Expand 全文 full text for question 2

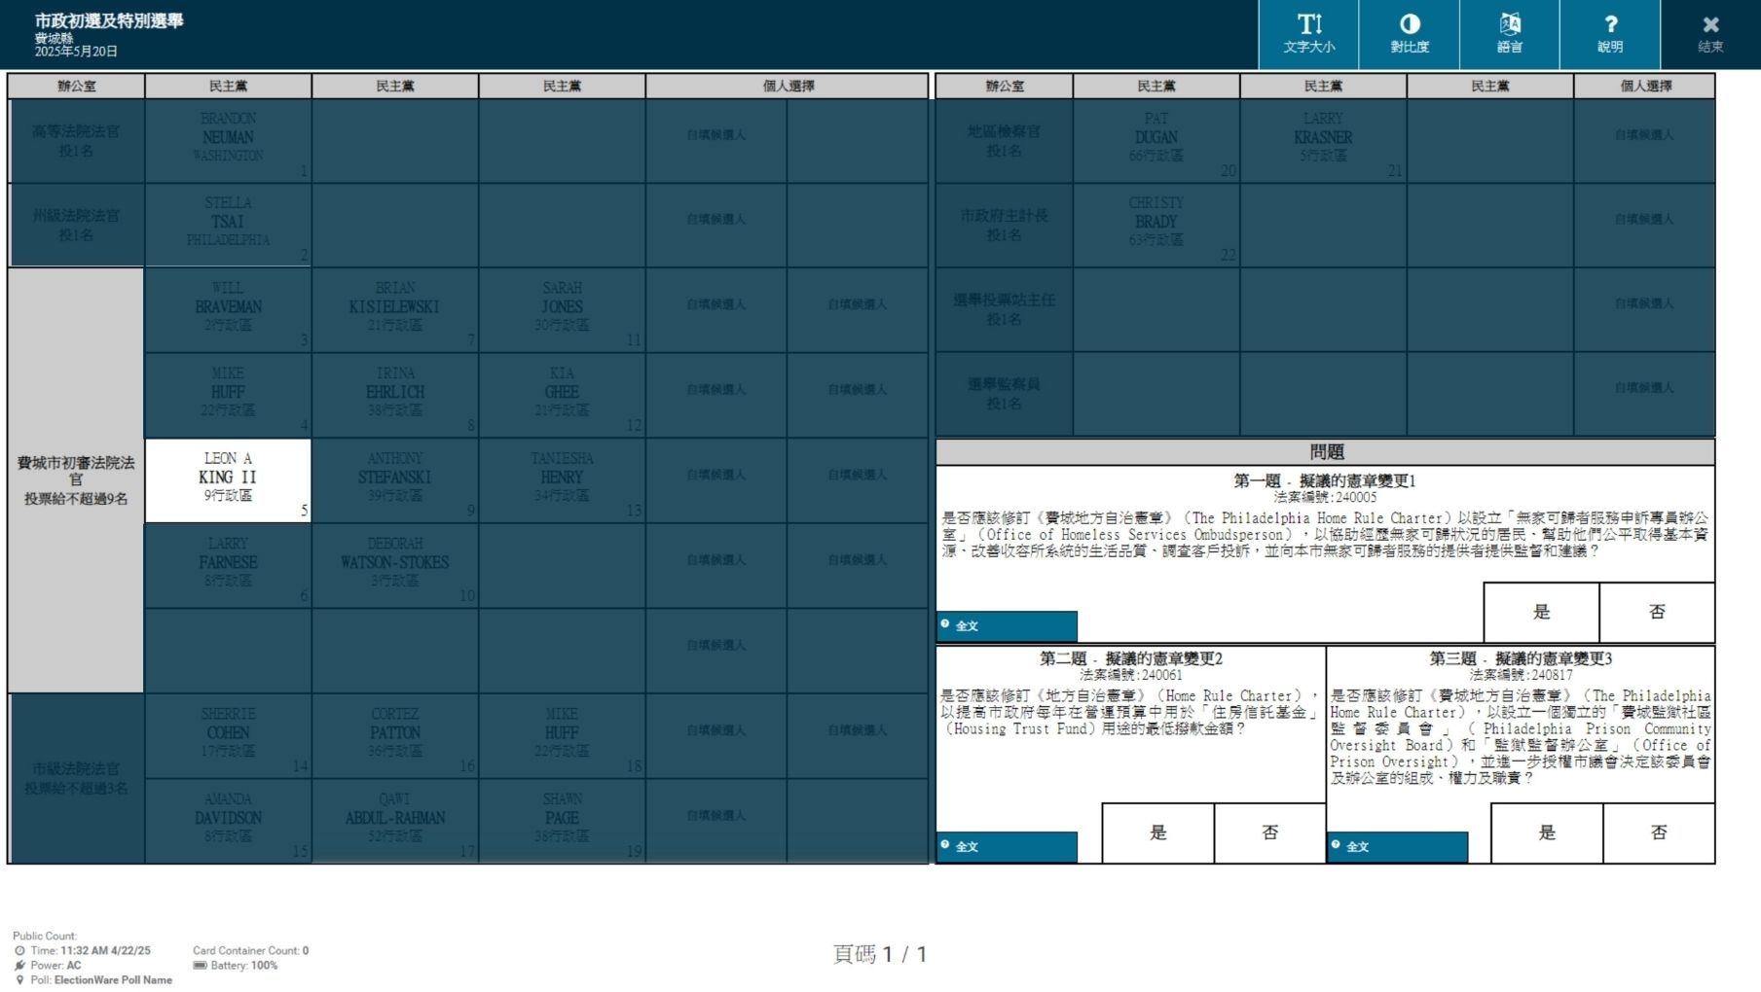coord(1007,846)
